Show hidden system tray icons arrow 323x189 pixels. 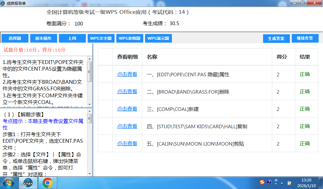[282, 183]
